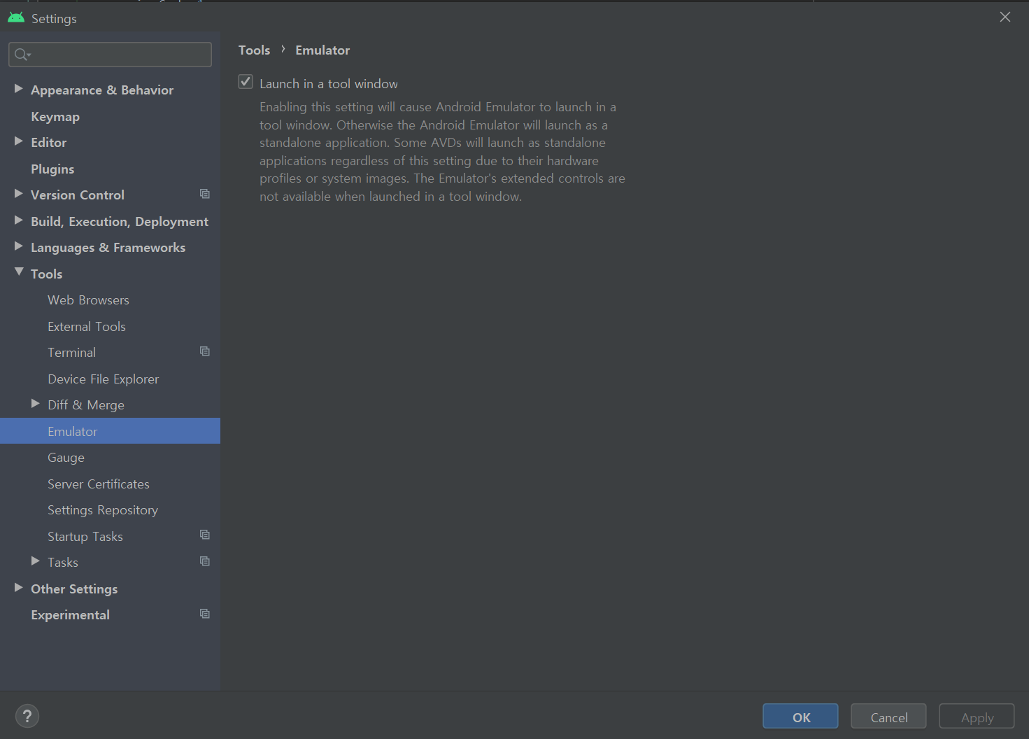The height and width of the screenshot is (739, 1029).
Task: Expand the Editor section arrow
Action: click(x=19, y=141)
